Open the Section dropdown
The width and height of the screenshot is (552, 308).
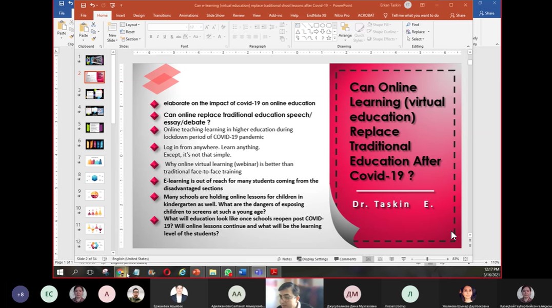[x=131, y=39]
